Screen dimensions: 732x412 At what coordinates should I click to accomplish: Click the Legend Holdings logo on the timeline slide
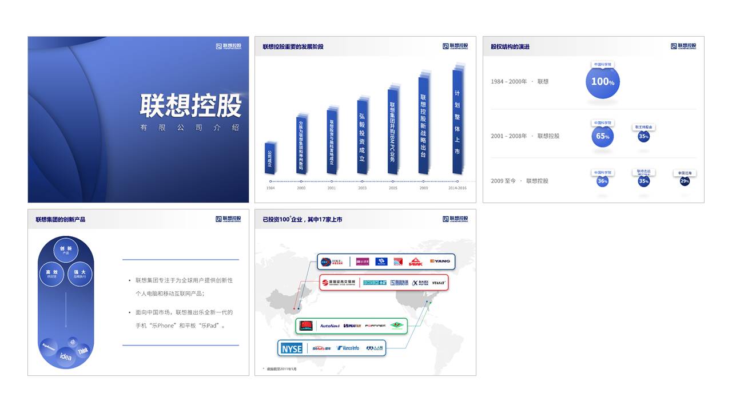(x=455, y=46)
